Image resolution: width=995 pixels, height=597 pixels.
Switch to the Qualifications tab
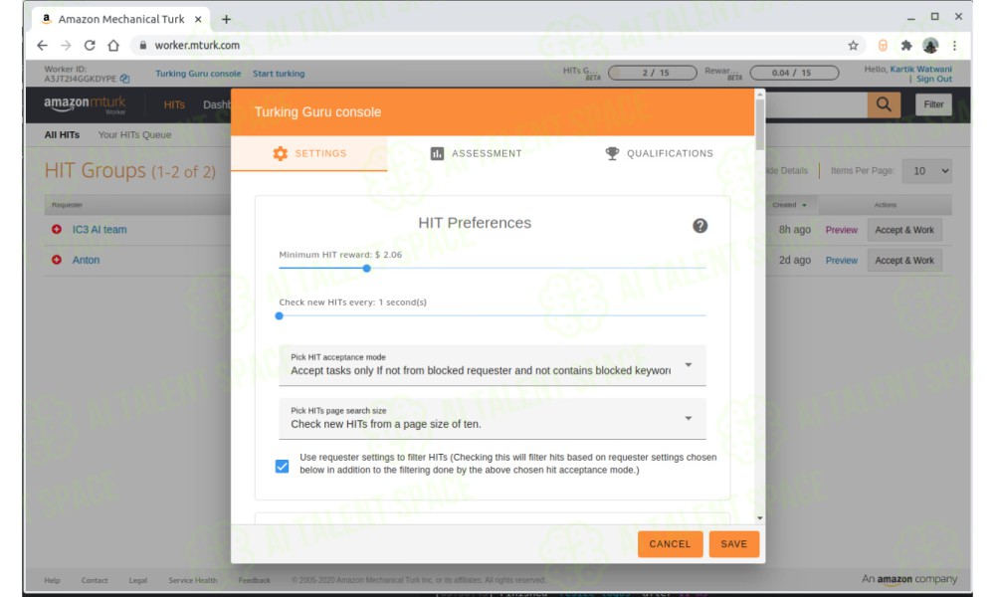point(659,153)
